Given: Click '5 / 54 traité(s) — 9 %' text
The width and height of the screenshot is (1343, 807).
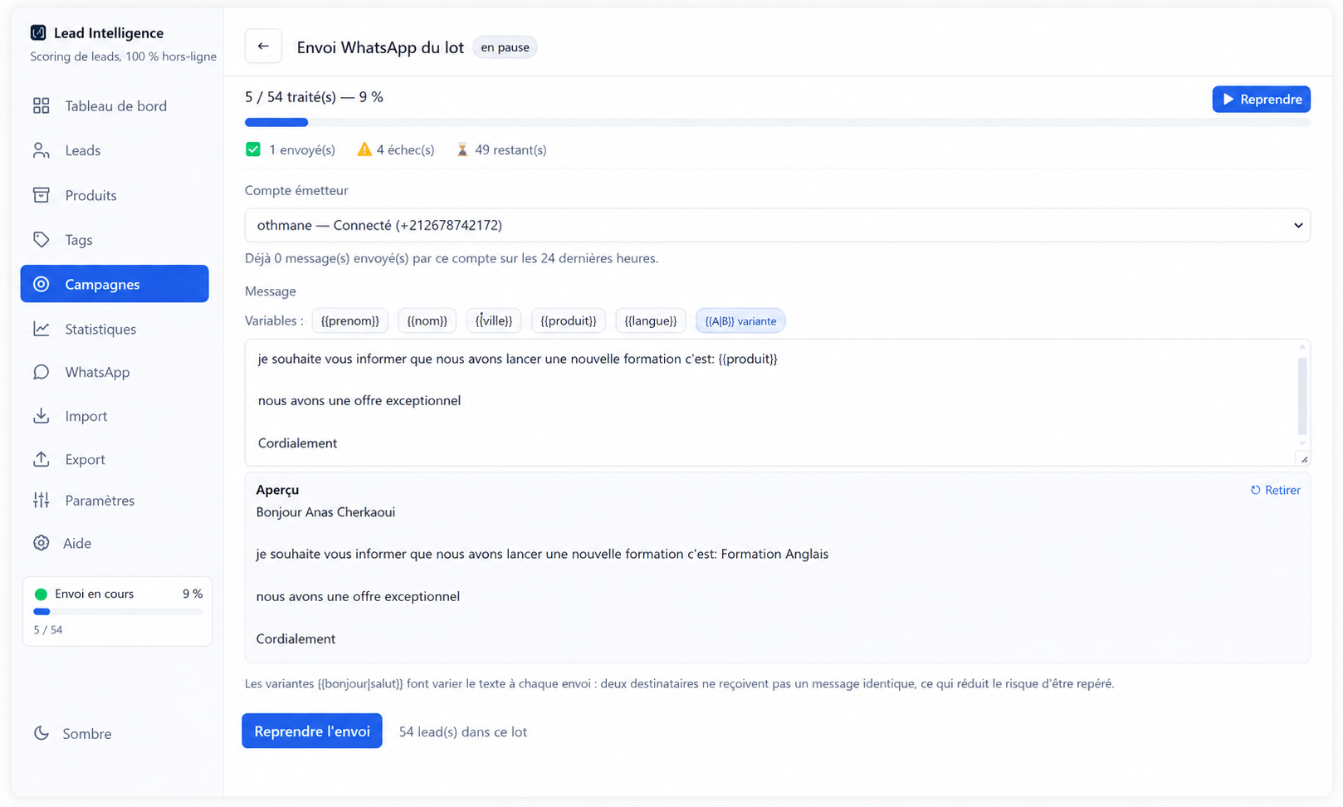Looking at the screenshot, I should (314, 97).
